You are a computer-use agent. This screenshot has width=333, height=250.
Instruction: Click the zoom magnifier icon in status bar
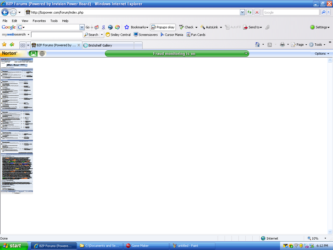point(309,238)
